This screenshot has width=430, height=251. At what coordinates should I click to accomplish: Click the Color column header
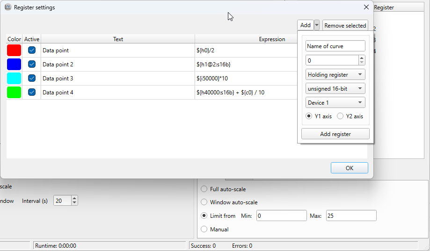point(14,39)
